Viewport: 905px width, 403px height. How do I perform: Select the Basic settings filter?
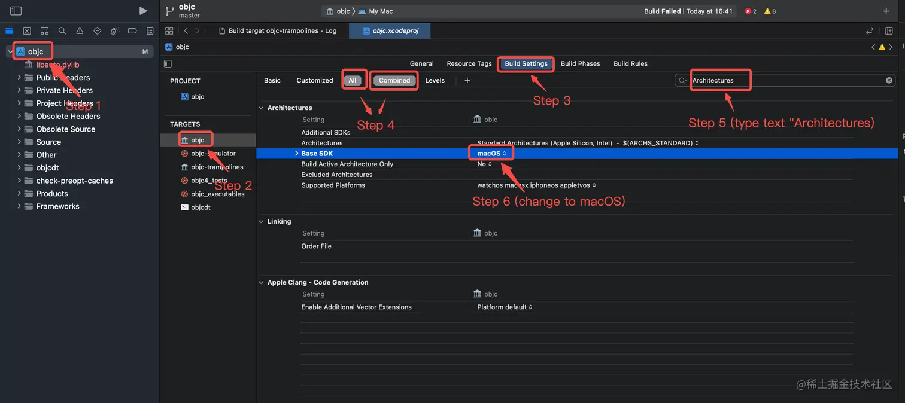(272, 80)
